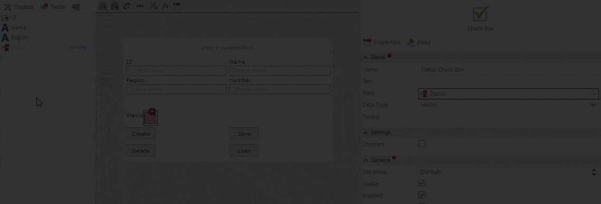Click the Name text box on canvas
601x204 pixels.
[279, 70]
